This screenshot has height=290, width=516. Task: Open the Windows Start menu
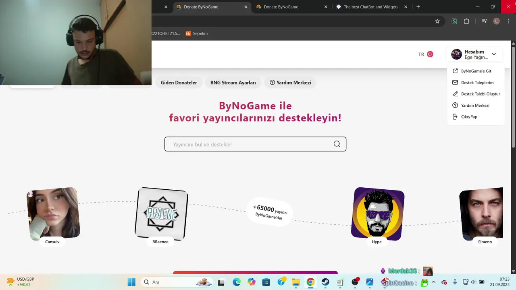click(131, 282)
